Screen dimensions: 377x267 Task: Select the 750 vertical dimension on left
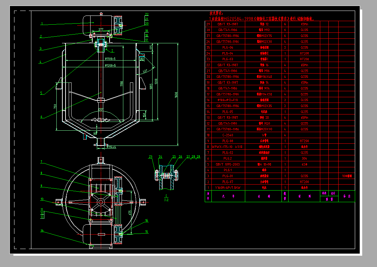point(55,106)
